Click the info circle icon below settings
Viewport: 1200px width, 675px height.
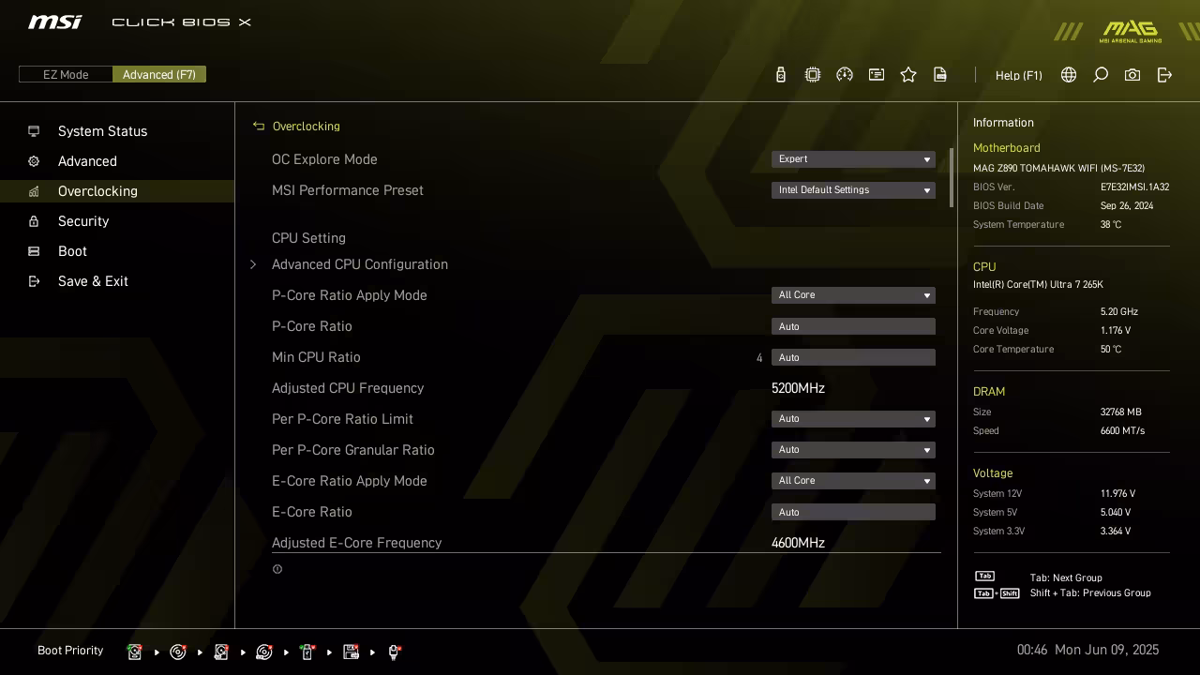coord(277,569)
